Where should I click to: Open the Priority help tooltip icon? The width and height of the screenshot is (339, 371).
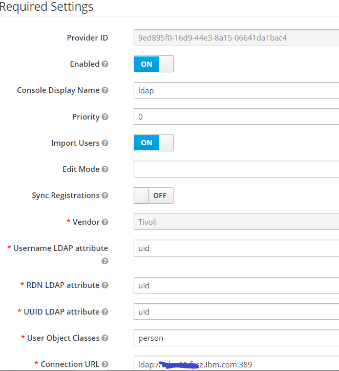pyautogui.click(x=105, y=117)
